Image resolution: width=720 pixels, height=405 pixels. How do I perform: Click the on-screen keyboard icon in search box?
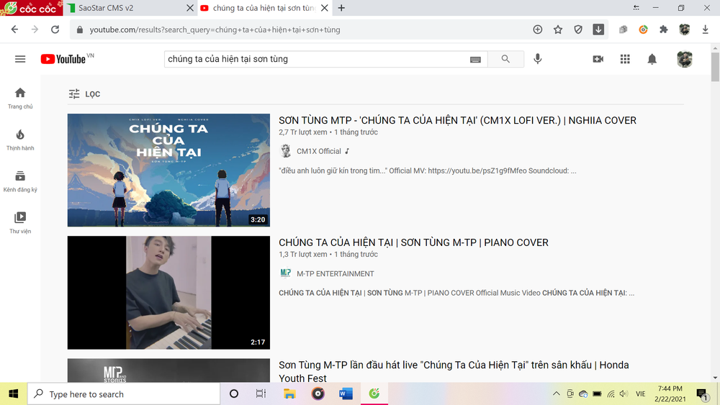(x=475, y=59)
